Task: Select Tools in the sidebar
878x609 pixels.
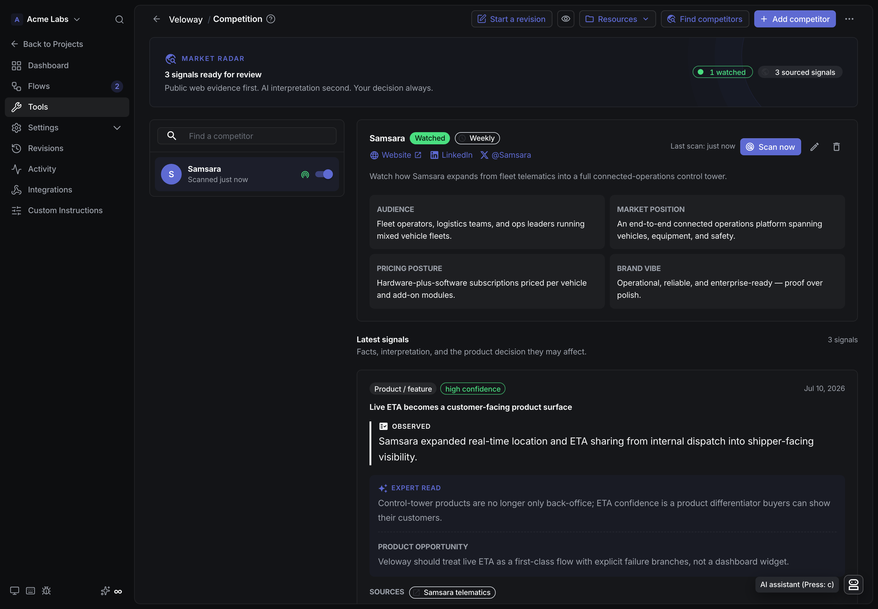Action: (67, 107)
